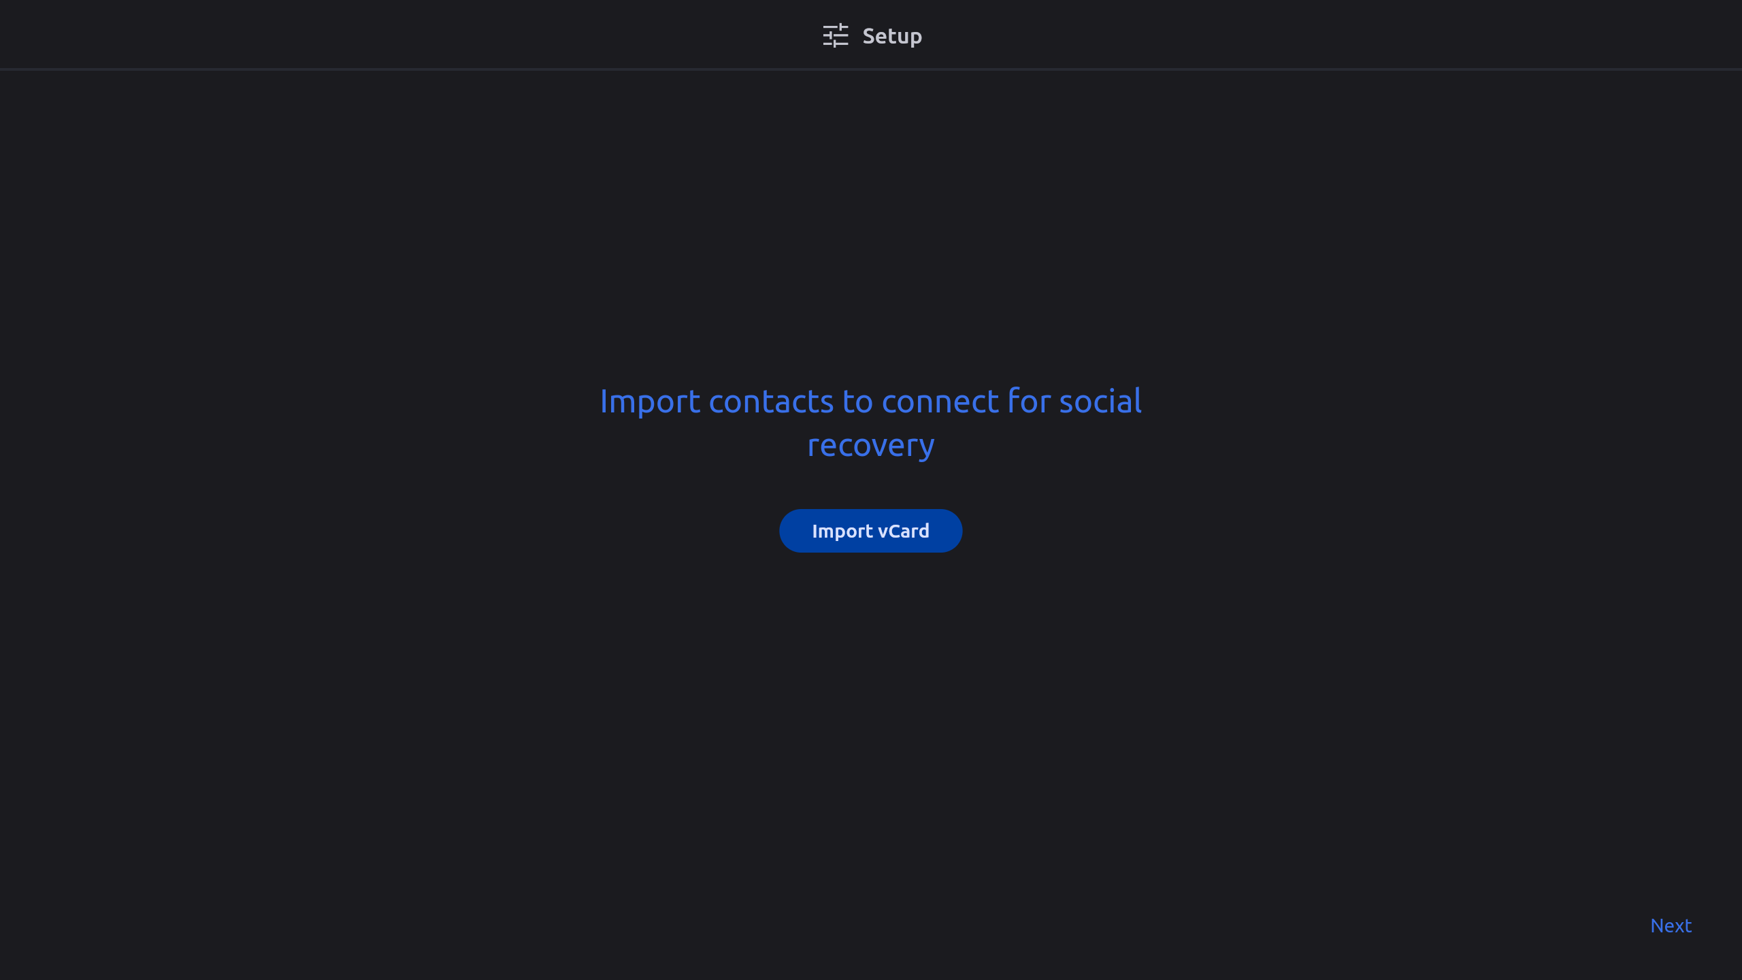Choose Import vCard to add contacts
The image size is (1742, 980).
click(x=870, y=531)
